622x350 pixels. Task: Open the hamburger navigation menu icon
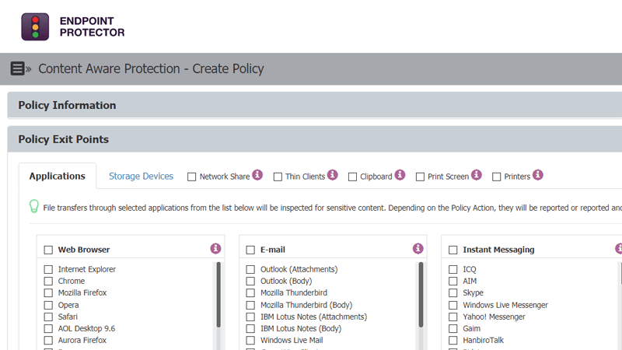pos(17,68)
